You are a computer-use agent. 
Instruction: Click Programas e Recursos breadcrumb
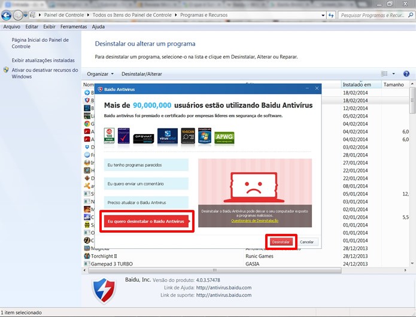(x=204, y=15)
